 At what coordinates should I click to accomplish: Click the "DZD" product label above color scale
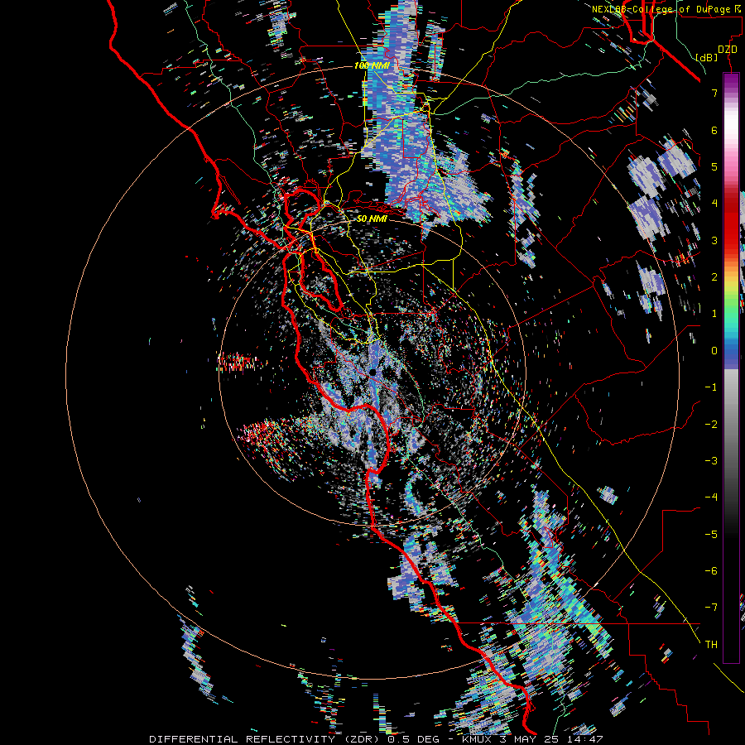[728, 50]
